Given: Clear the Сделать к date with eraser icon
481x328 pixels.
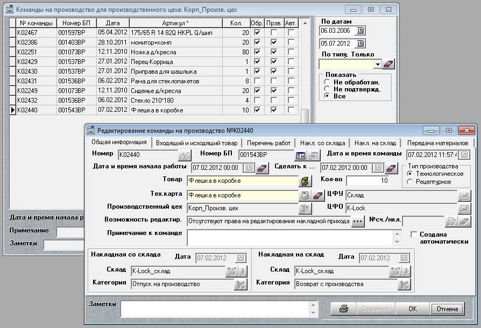Looking at the screenshot, I should click(x=391, y=168).
